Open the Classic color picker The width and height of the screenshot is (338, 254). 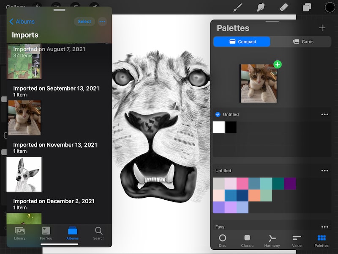[247, 240]
